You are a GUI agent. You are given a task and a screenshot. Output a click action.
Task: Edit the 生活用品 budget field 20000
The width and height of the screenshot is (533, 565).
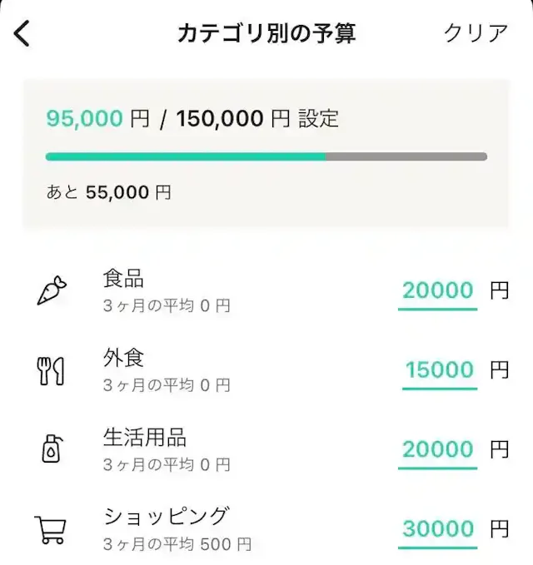coord(438,449)
